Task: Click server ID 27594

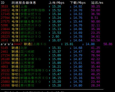Action: 5,18
